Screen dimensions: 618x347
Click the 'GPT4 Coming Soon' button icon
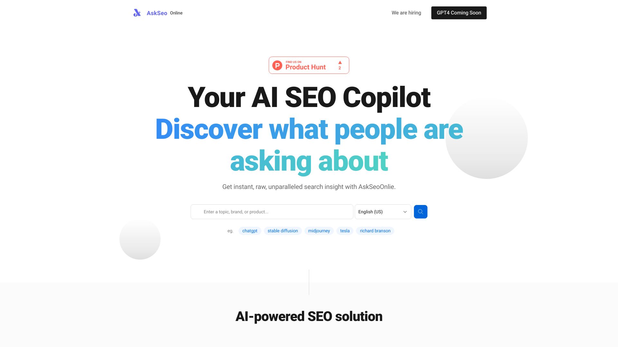(459, 13)
